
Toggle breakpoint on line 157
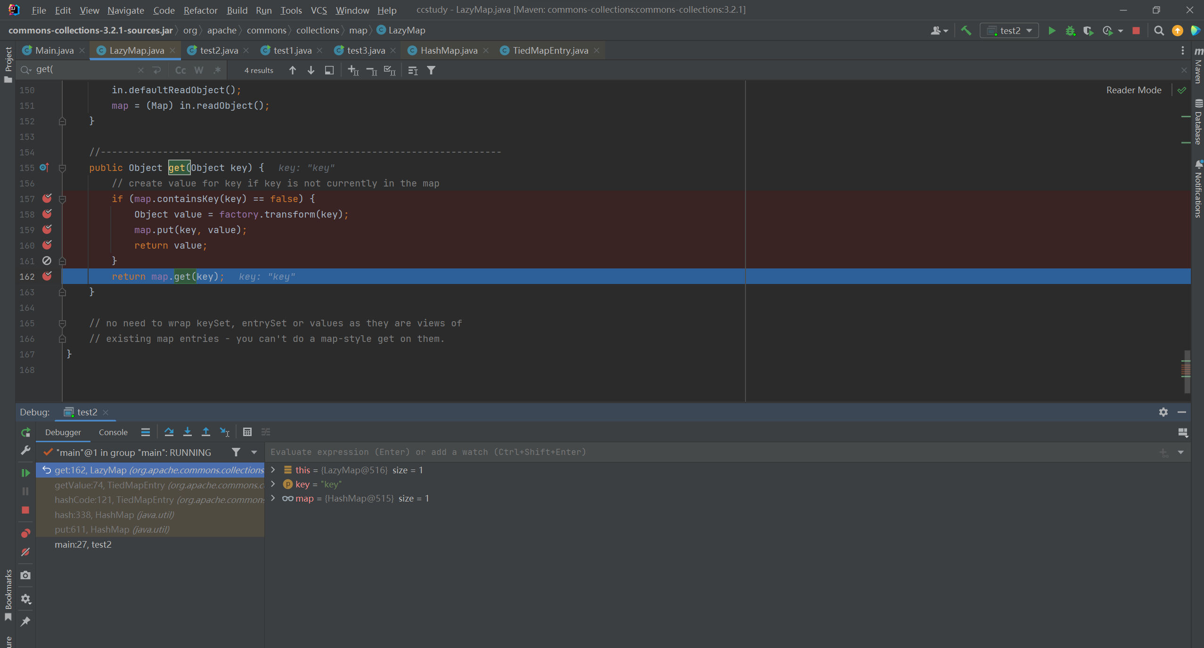tap(47, 198)
